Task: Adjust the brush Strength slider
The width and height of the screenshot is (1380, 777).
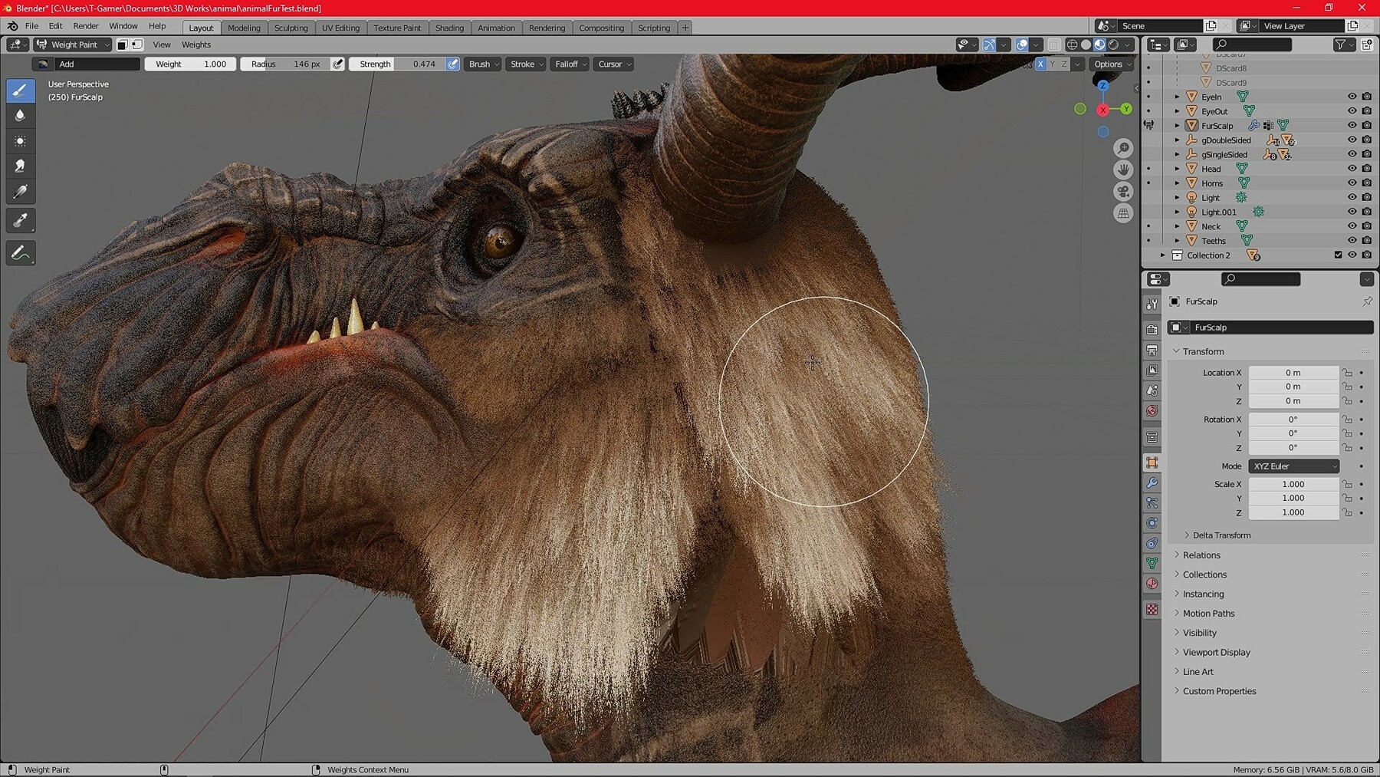Action: pyautogui.click(x=397, y=64)
